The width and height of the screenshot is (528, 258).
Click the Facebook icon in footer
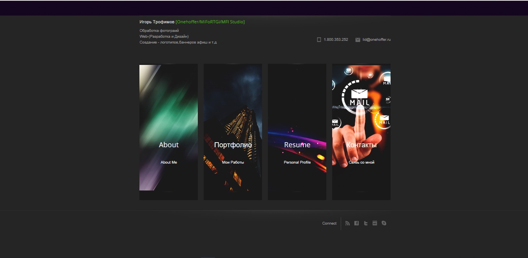point(356,223)
